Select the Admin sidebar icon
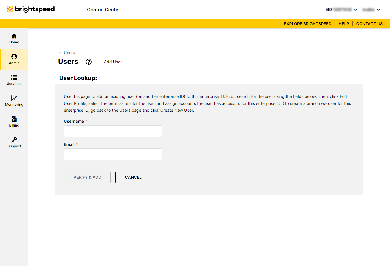 tap(14, 57)
